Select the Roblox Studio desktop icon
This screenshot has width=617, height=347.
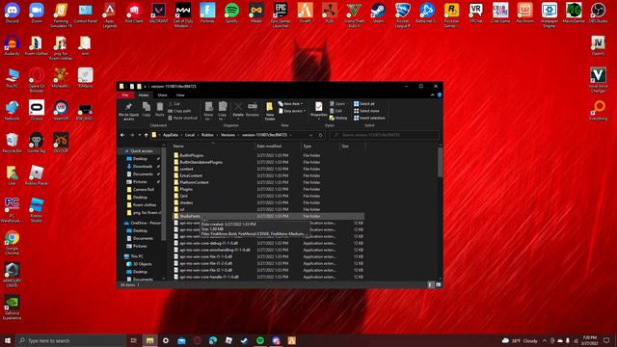point(37,210)
